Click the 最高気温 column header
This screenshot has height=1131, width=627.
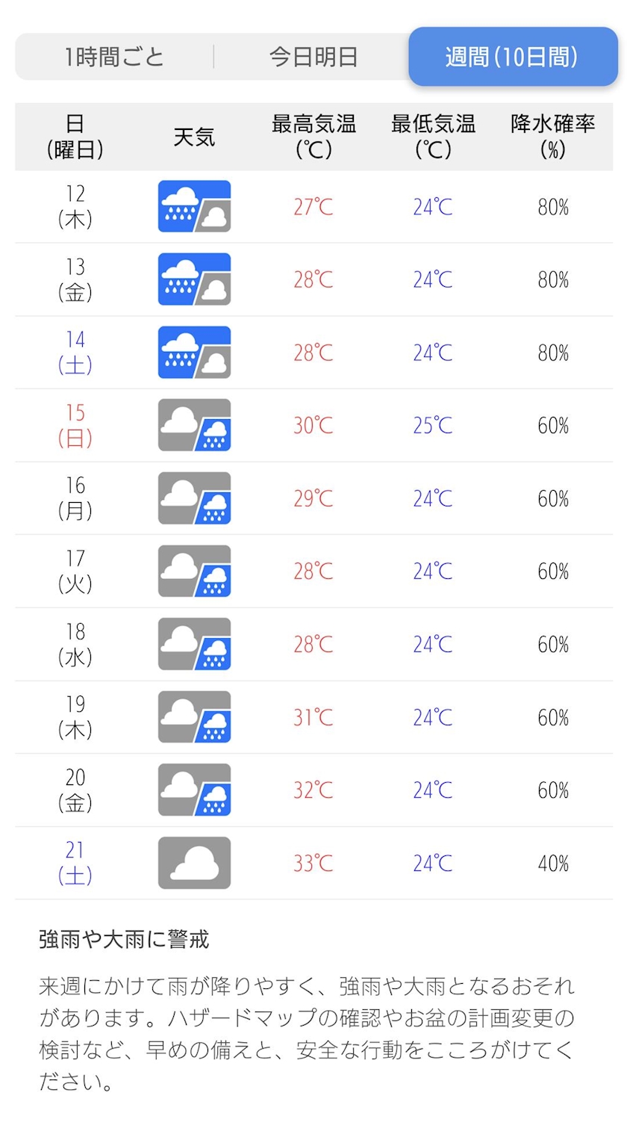(313, 136)
